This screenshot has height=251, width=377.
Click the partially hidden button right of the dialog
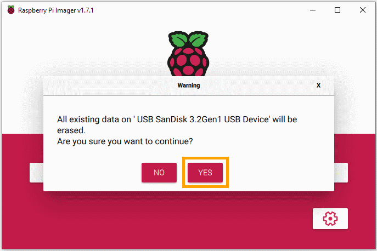pyautogui.click(x=341, y=173)
